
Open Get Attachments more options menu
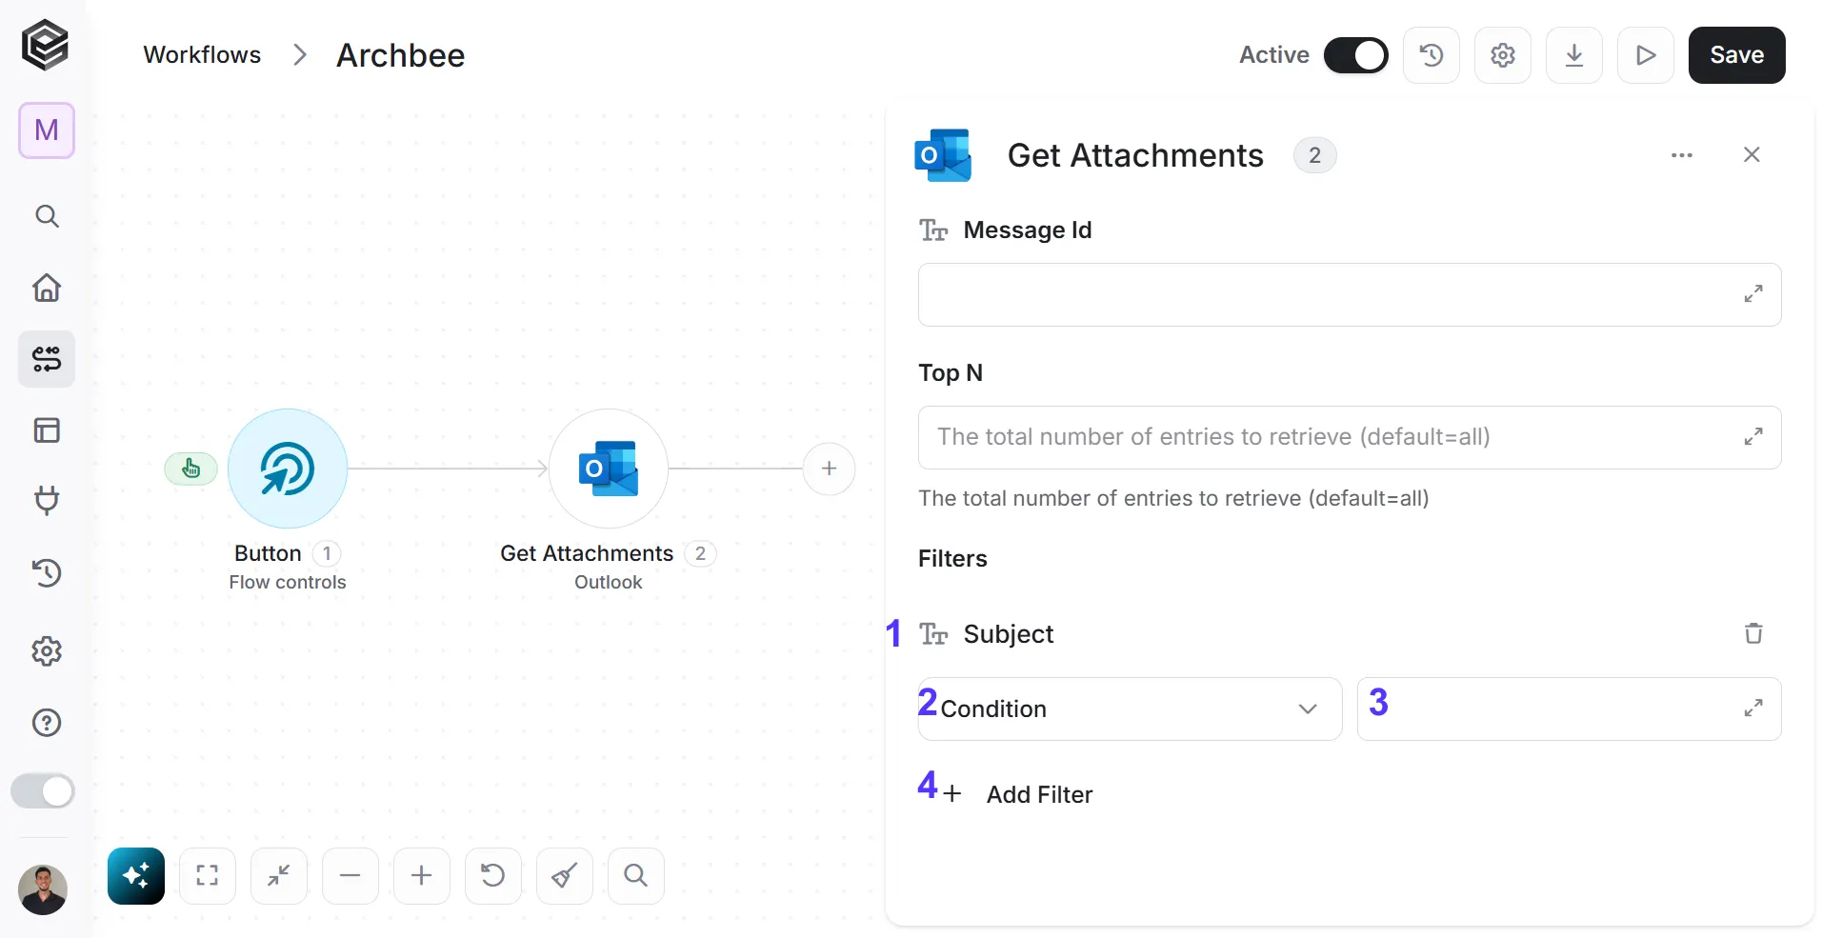click(1682, 155)
